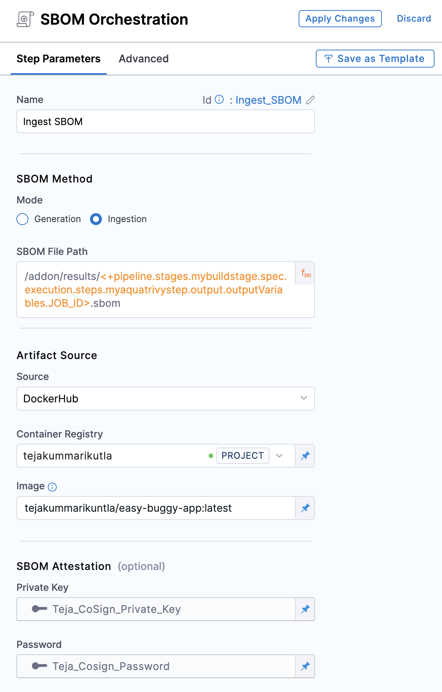Click the Name input field with Ingest SBOM
The image size is (442, 692).
165,122
